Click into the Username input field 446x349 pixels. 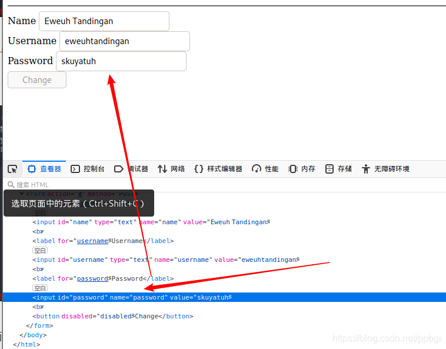[x=125, y=41]
